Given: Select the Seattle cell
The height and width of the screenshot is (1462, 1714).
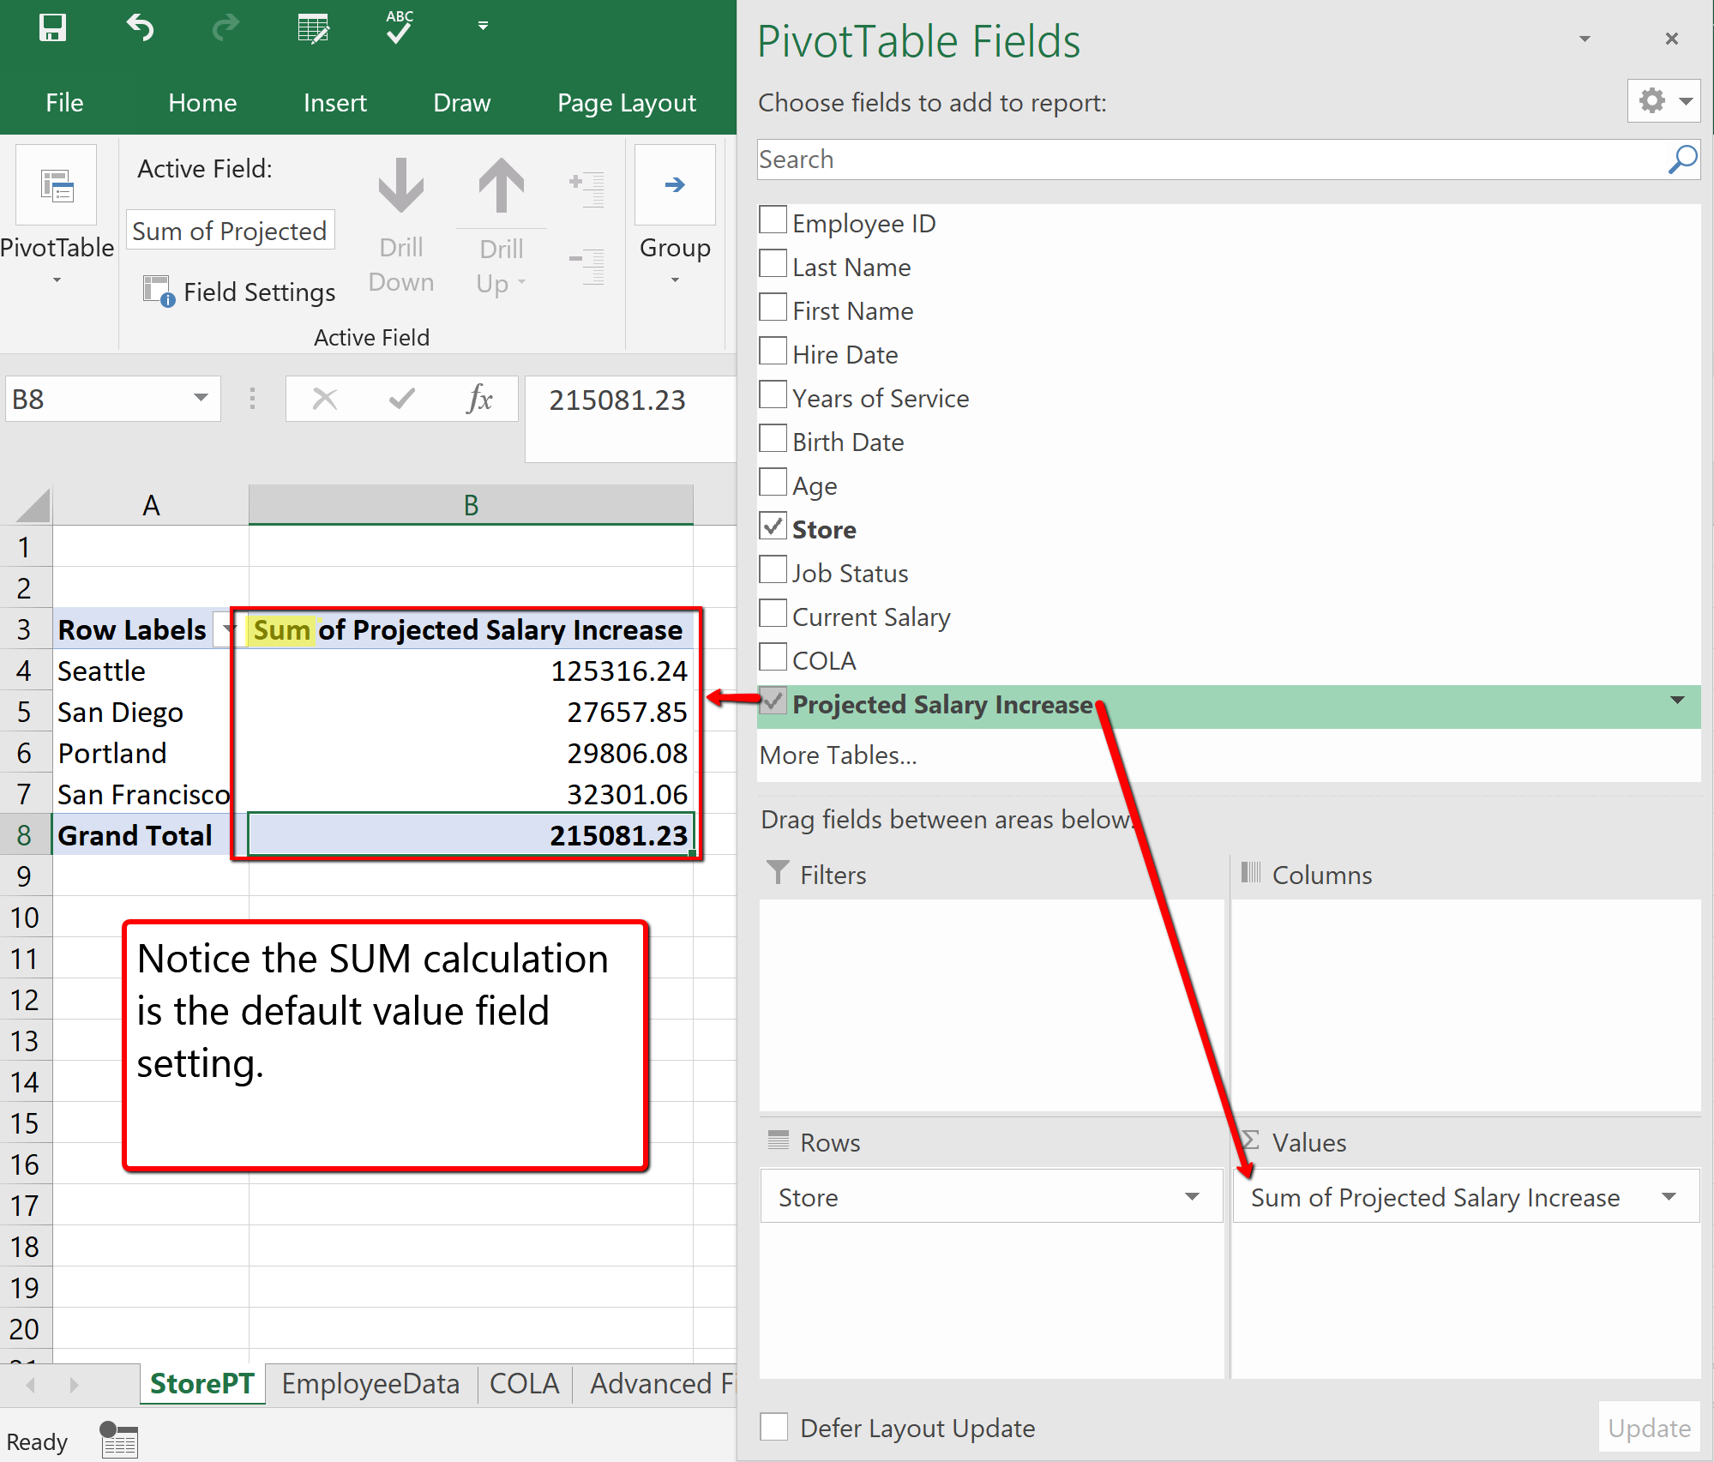Looking at the screenshot, I should [151, 671].
